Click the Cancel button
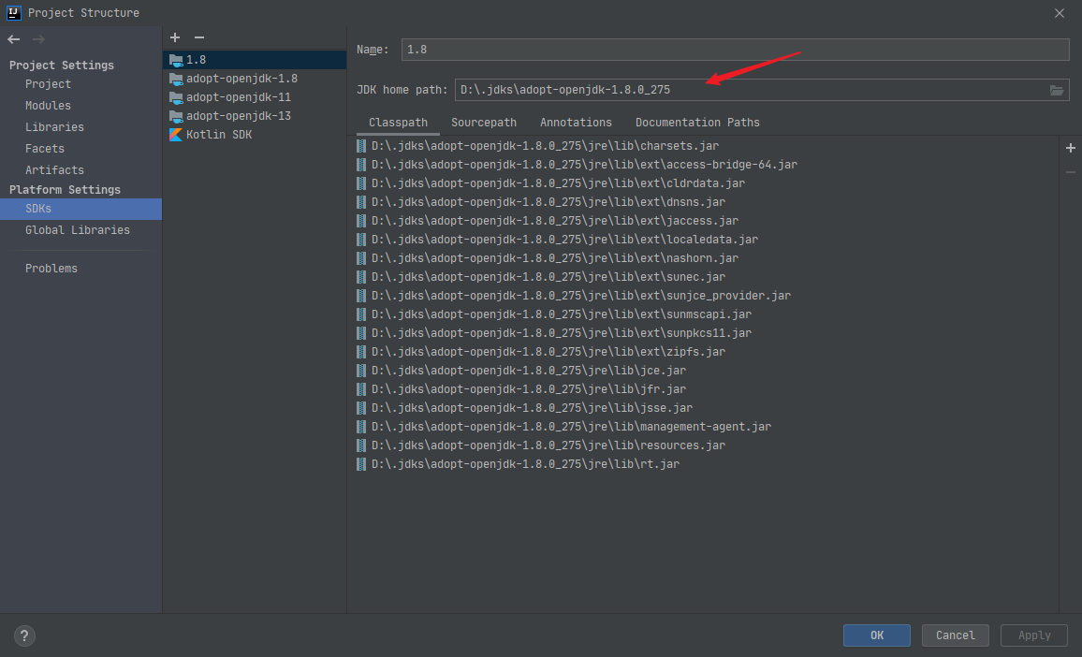1082x657 pixels. [x=955, y=635]
